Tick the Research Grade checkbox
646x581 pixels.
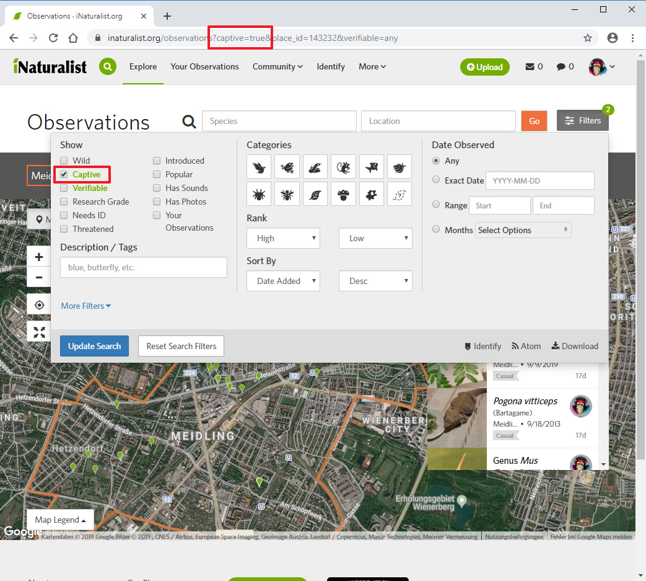[x=64, y=202]
